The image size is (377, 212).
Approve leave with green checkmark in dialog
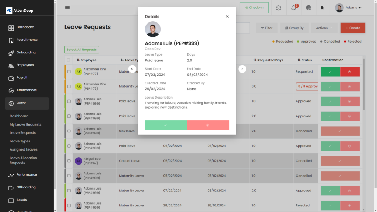(166, 125)
